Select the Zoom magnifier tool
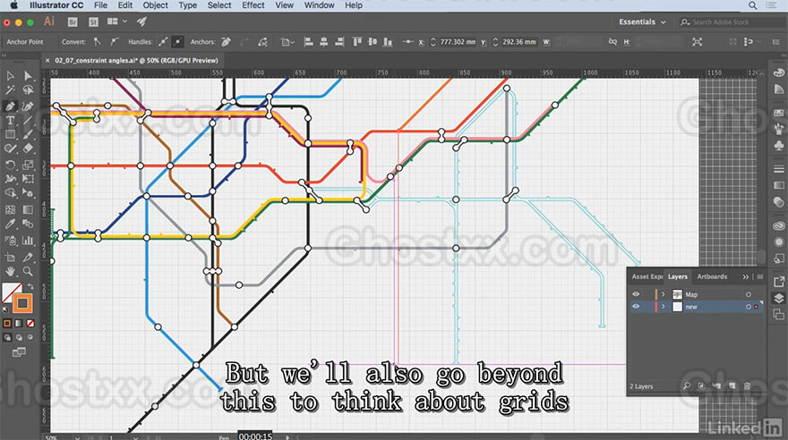 (28, 272)
